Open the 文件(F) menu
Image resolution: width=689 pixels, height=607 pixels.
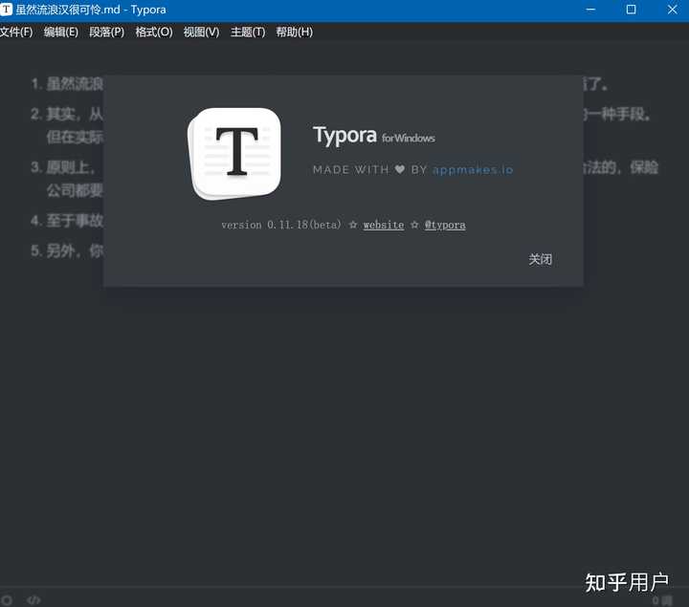point(16,33)
